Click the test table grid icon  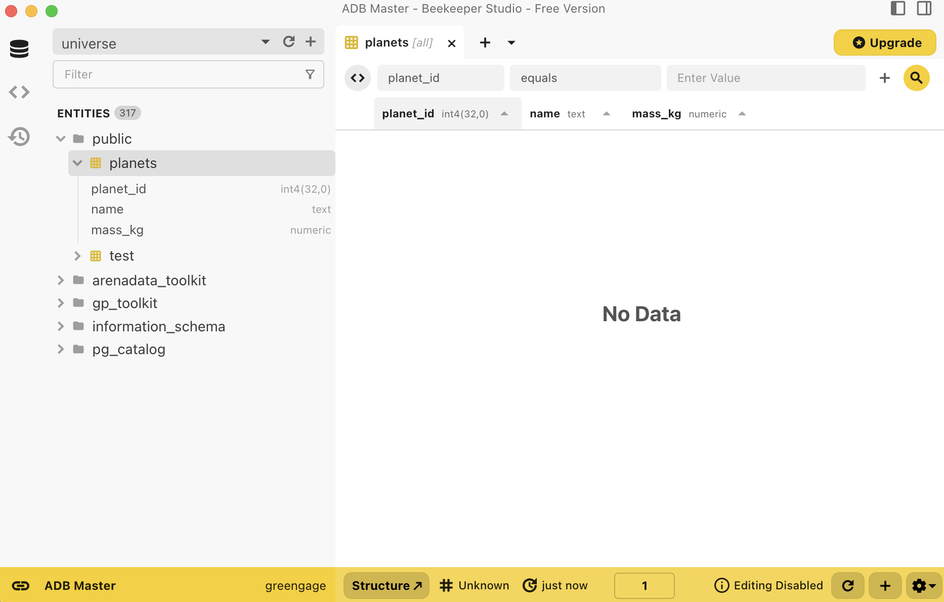pos(96,256)
